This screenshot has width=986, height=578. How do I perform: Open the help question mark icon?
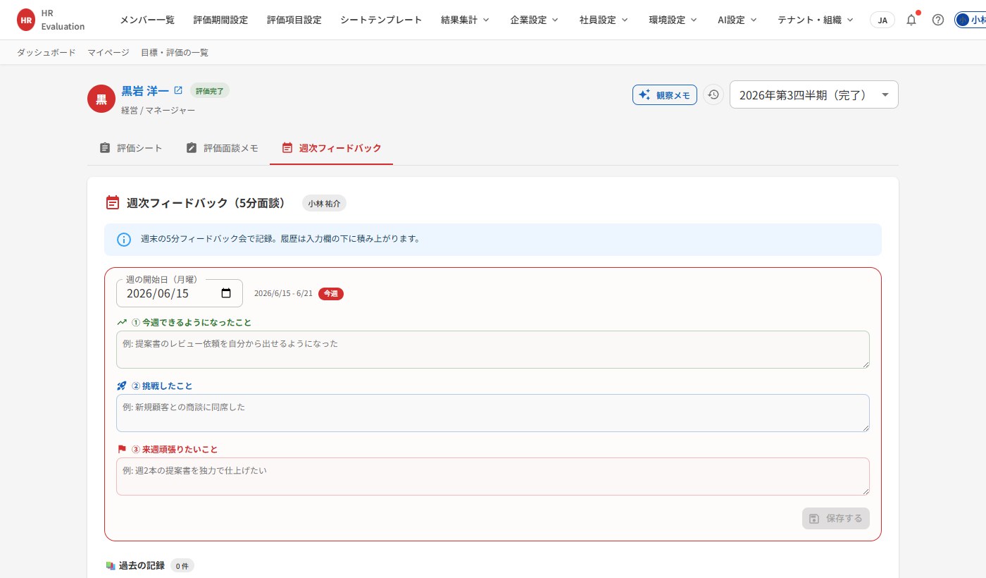tap(938, 20)
